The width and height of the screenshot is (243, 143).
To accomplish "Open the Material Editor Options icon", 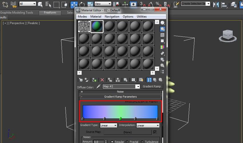I will click(162, 59).
